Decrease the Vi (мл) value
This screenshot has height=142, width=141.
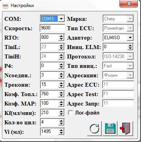pyautogui.click(x=61, y=133)
